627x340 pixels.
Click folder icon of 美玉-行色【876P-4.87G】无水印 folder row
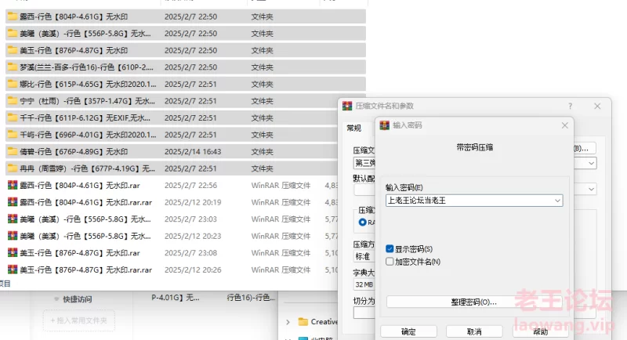pyautogui.click(x=13, y=50)
